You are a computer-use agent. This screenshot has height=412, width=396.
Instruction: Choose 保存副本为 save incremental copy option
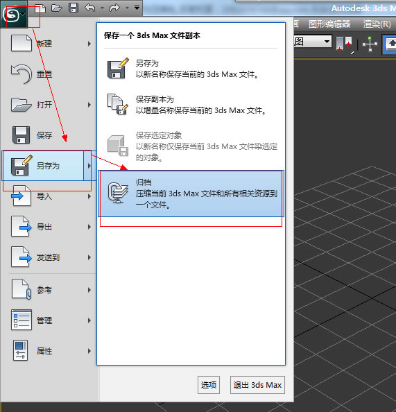(x=191, y=105)
